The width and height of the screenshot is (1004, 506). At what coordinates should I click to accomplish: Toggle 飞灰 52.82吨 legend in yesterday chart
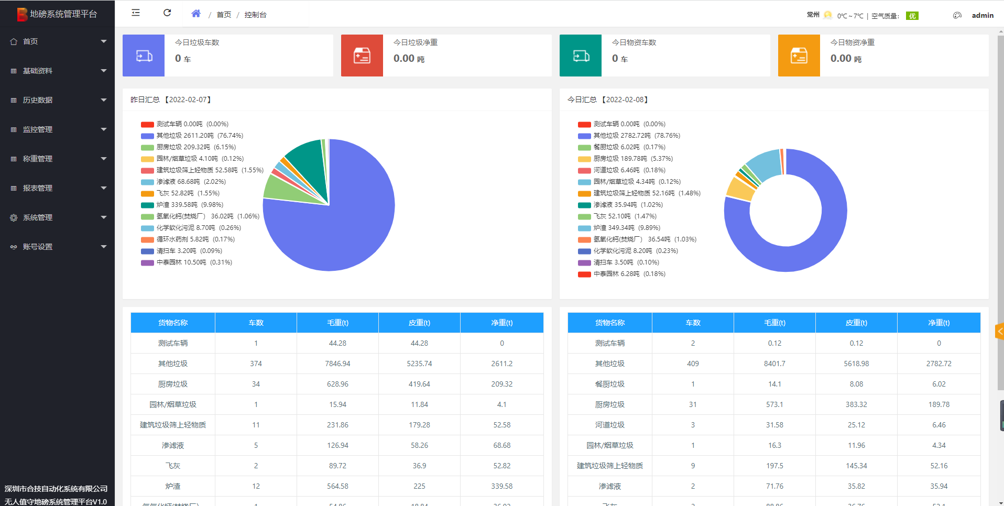(180, 193)
